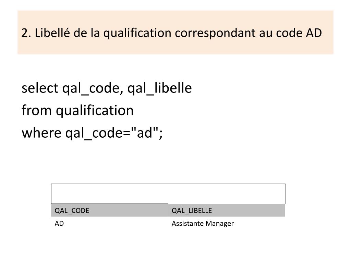Select the QAL_LIBELLE column header
The image size is (351, 263).
227,211
